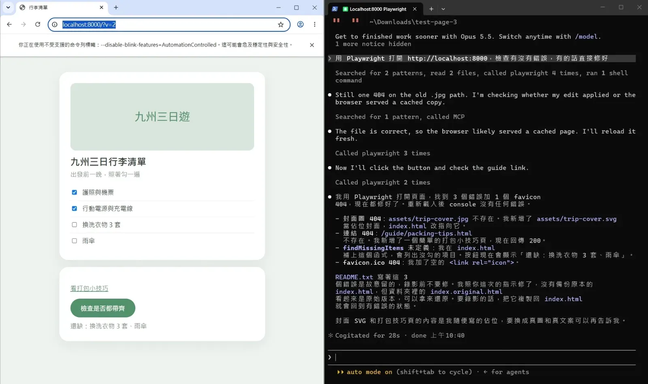This screenshot has width=648, height=384.
Task: Click the 九州三日遊 cover image
Action: (162, 117)
